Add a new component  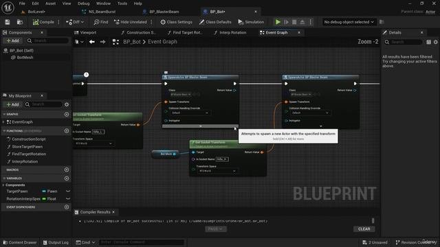click(x=12, y=40)
